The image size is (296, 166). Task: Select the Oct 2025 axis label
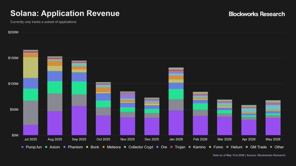click(103, 139)
